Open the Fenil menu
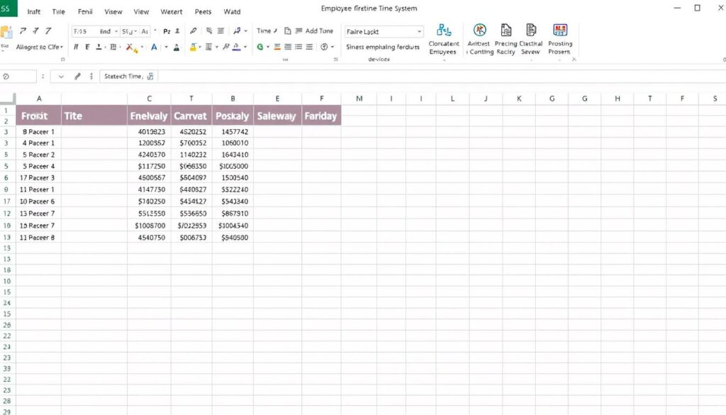 [x=85, y=11]
